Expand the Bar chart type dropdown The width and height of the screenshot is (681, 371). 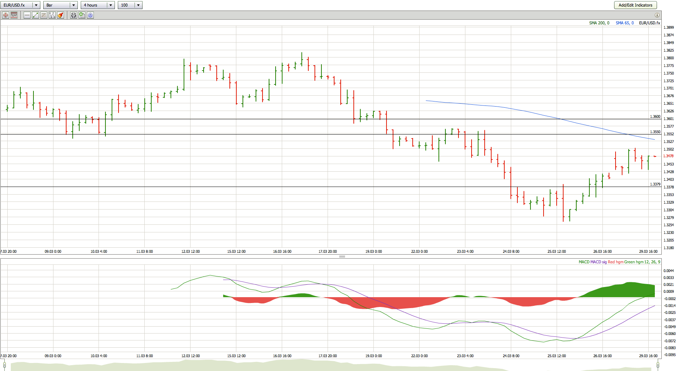[73, 5]
